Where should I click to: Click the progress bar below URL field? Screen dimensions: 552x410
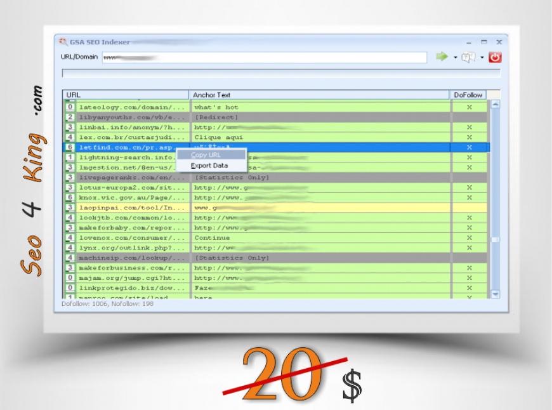(x=281, y=73)
